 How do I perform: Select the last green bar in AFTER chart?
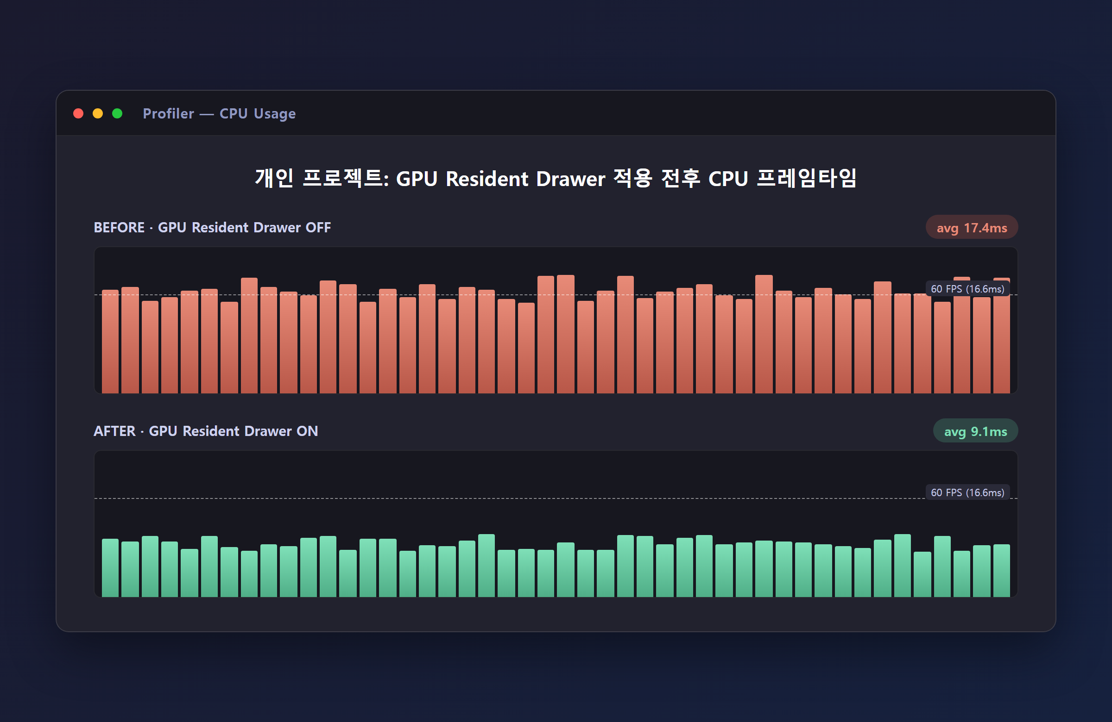1001,570
